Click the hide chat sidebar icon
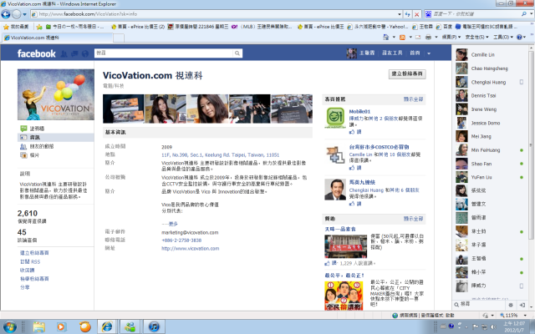Screen dimensions: 535x334 click(x=522, y=305)
